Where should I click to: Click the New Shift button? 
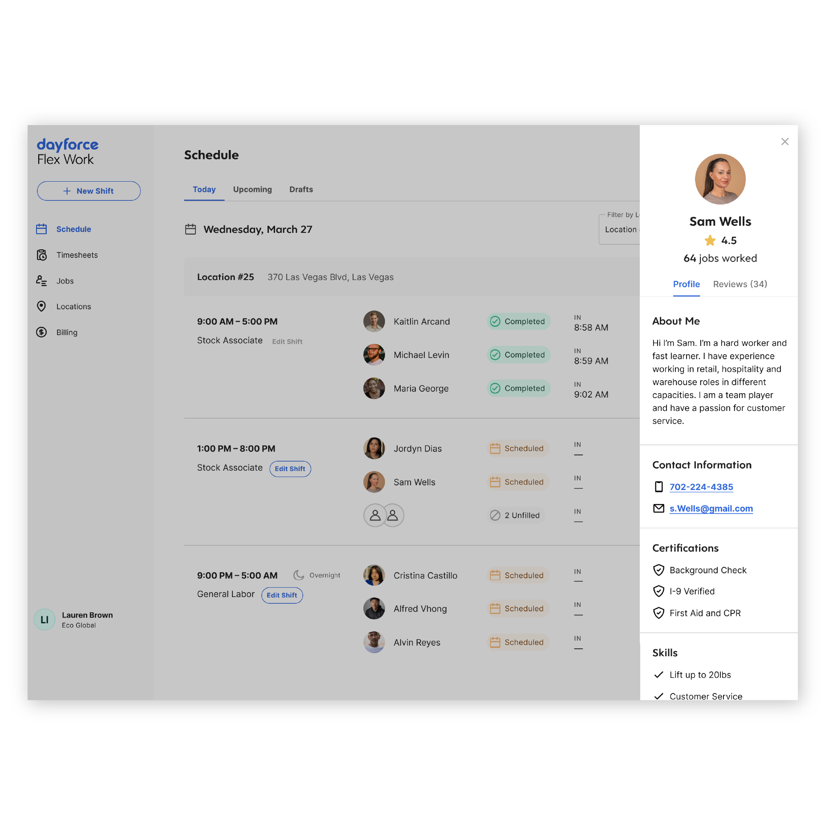pos(89,191)
